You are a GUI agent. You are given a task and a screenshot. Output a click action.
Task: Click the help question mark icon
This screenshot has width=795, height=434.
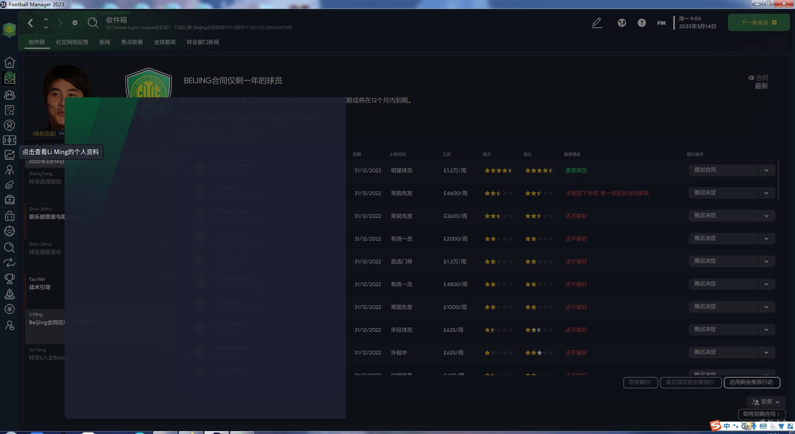coord(641,23)
